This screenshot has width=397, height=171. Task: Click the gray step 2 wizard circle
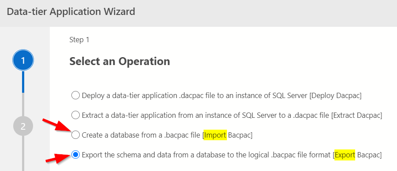[x=23, y=126]
